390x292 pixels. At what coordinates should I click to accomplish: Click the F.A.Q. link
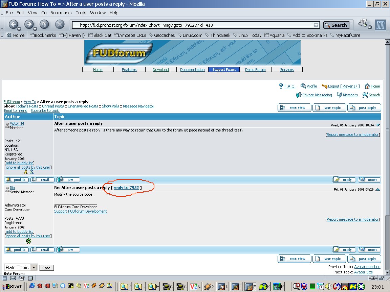point(290,86)
